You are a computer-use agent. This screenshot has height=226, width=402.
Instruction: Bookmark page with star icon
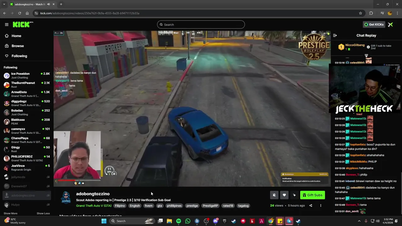[x=361, y=13]
